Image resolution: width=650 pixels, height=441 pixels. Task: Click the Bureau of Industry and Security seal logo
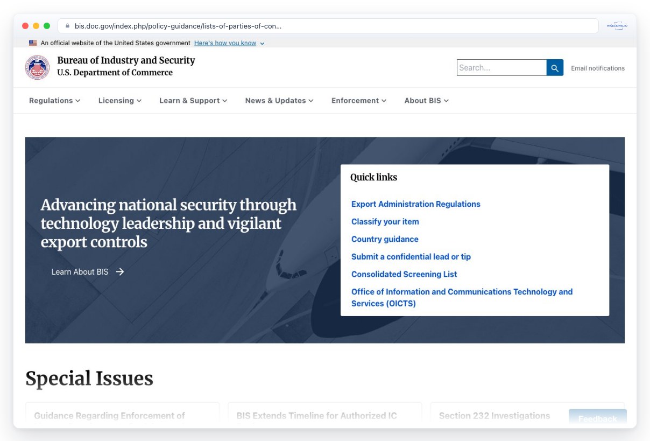click(37, 67)
